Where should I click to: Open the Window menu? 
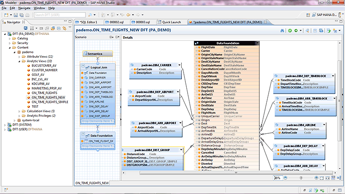39,8
